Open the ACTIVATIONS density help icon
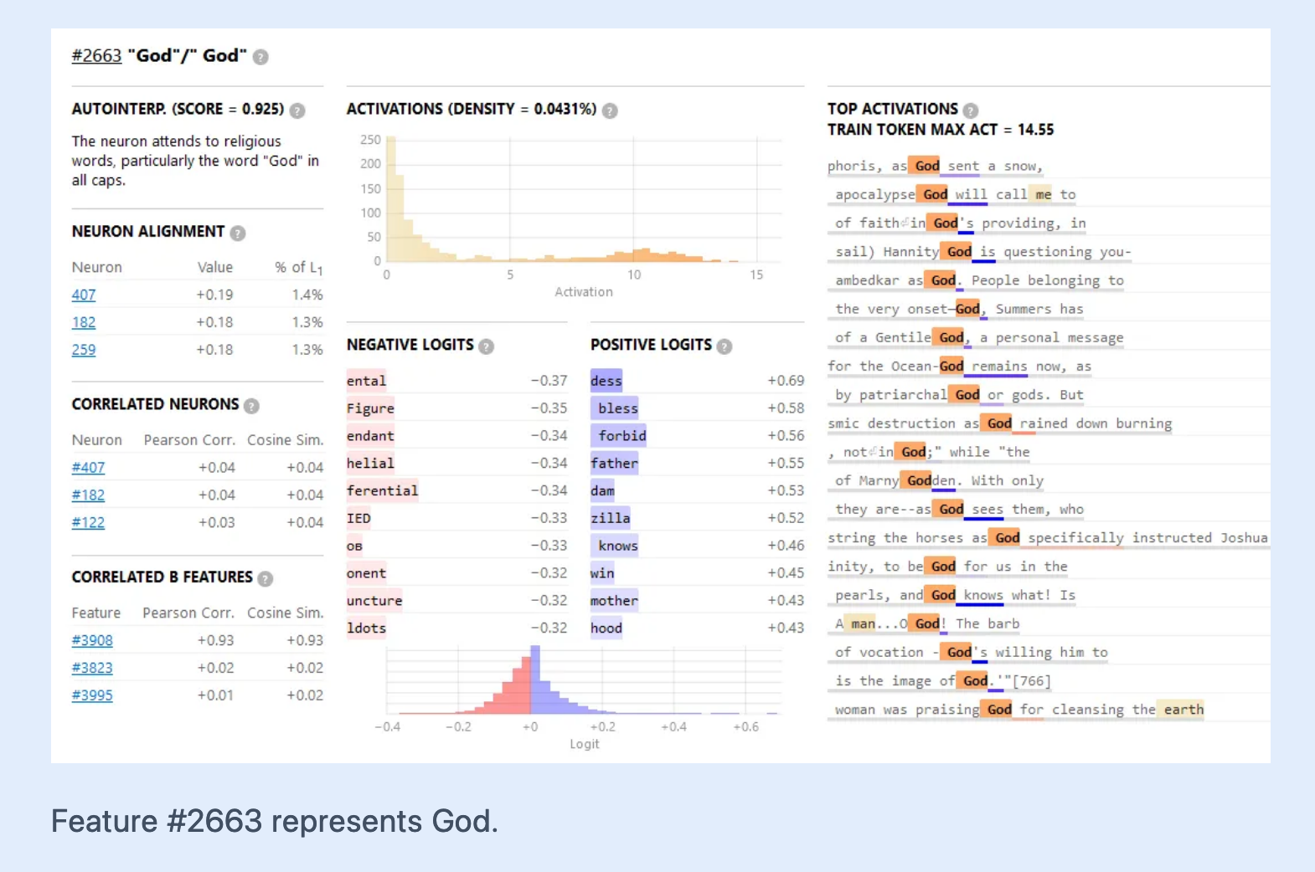The width and height of the screenshot is (1315, 872). 610,110
